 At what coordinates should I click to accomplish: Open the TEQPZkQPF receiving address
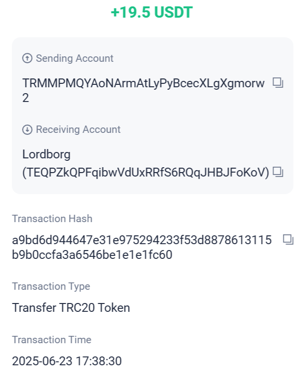pyautogui.click(x=146, y=172)
